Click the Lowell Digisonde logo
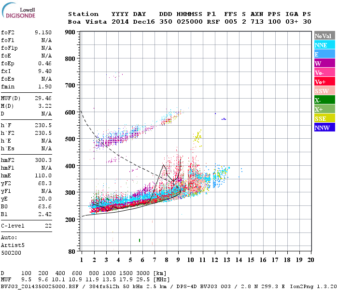The height and width of the screenshot is (290, 338). (18, 10)
